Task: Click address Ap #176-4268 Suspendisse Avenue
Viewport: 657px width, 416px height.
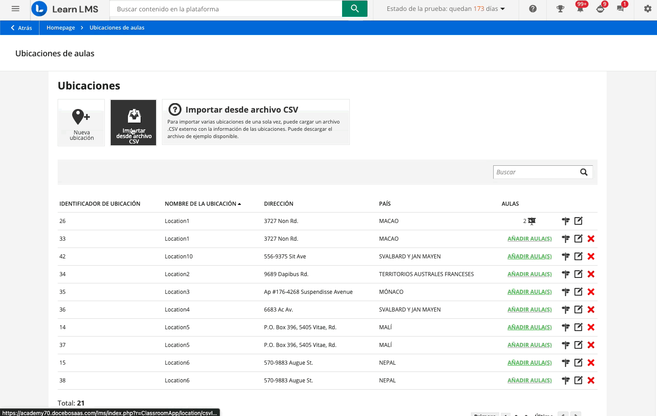Action: (x=309, y=292)
